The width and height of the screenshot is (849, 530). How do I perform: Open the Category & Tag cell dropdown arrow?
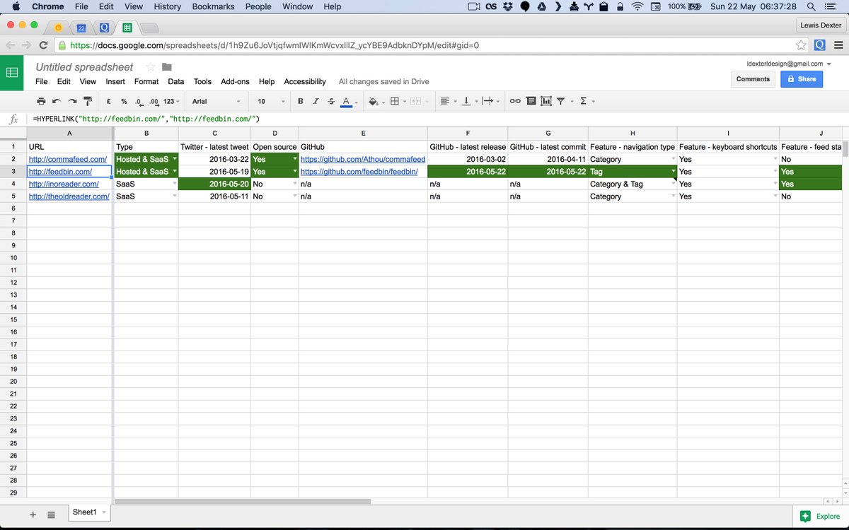click(673, 184)
